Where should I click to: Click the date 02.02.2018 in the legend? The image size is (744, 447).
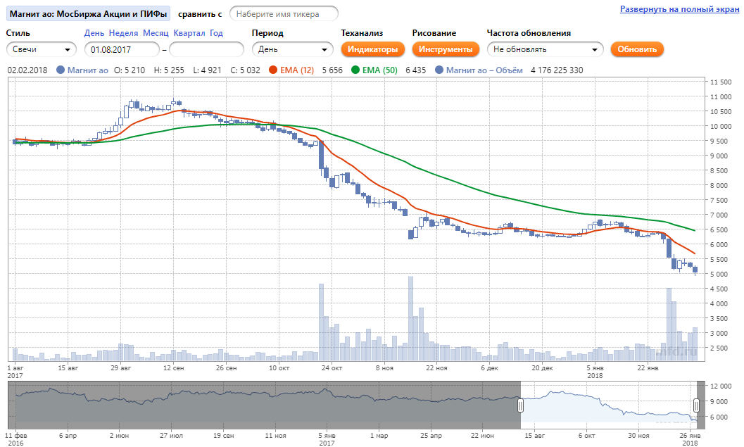[27, 70]
